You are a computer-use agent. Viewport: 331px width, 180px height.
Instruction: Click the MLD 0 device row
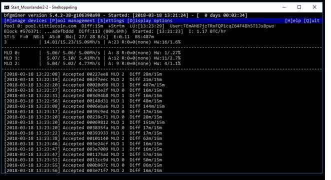point(92,53)
